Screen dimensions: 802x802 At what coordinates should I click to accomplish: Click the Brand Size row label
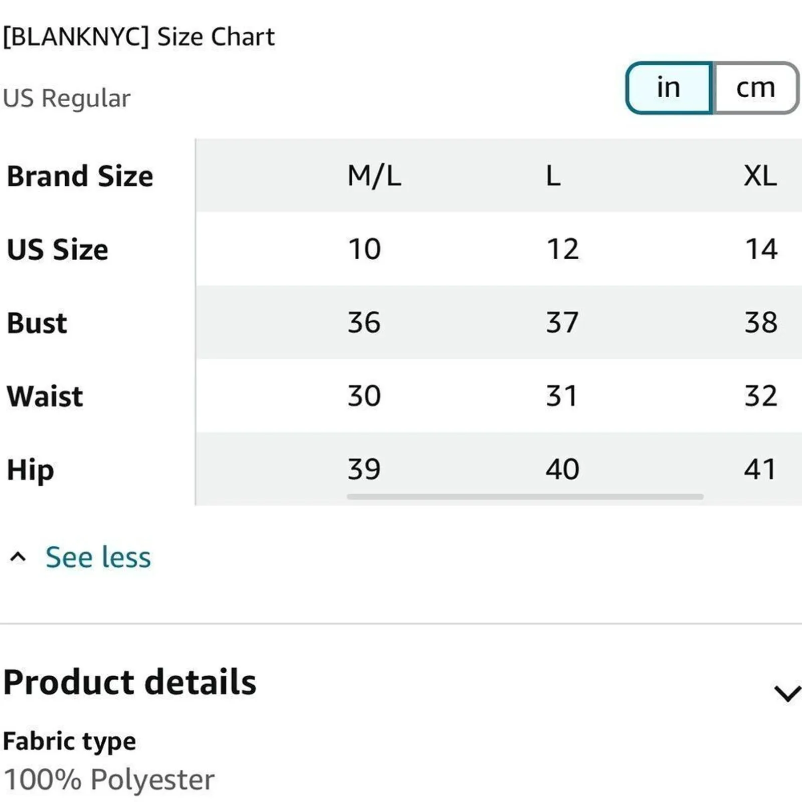click(x=80, y=176)
